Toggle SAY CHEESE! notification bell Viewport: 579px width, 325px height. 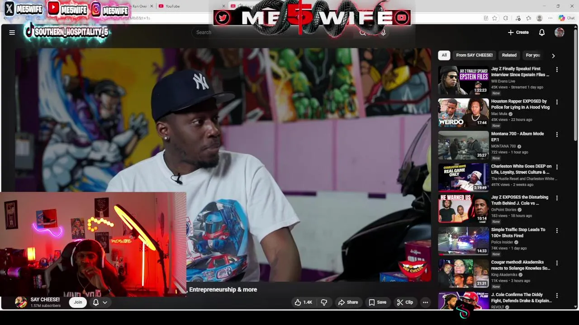[x=96, y=302]
